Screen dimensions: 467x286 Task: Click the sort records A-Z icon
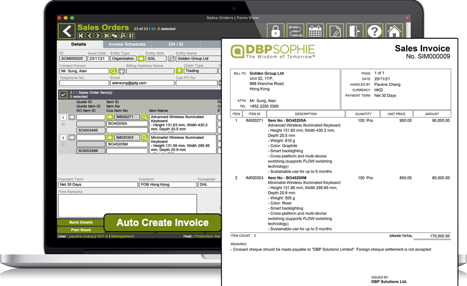pyautogui.click(x=131, y=36)
